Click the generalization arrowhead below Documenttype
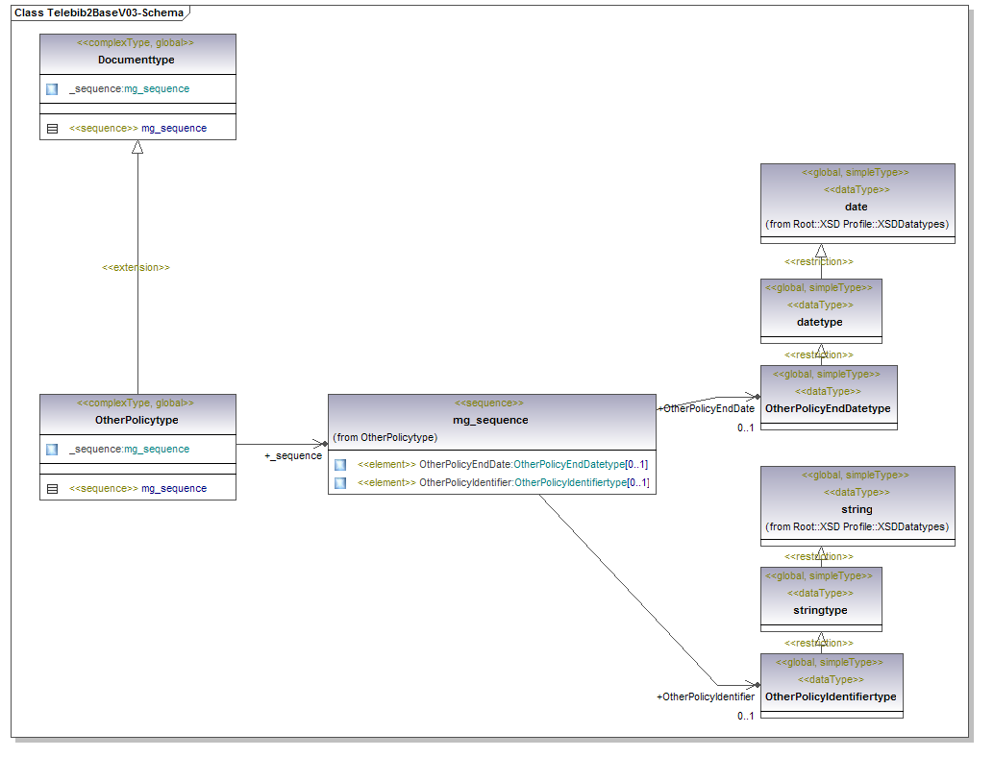 (137, 147)
